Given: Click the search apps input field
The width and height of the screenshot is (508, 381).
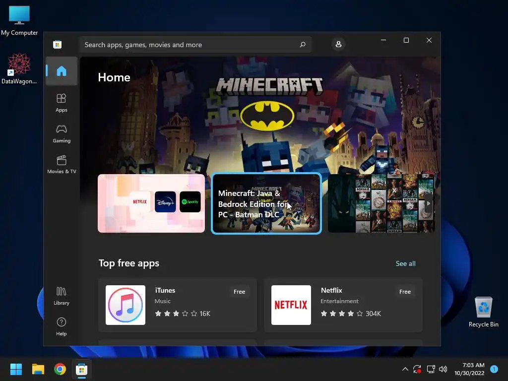Looking at the screenshot, I should pos(195,45).
